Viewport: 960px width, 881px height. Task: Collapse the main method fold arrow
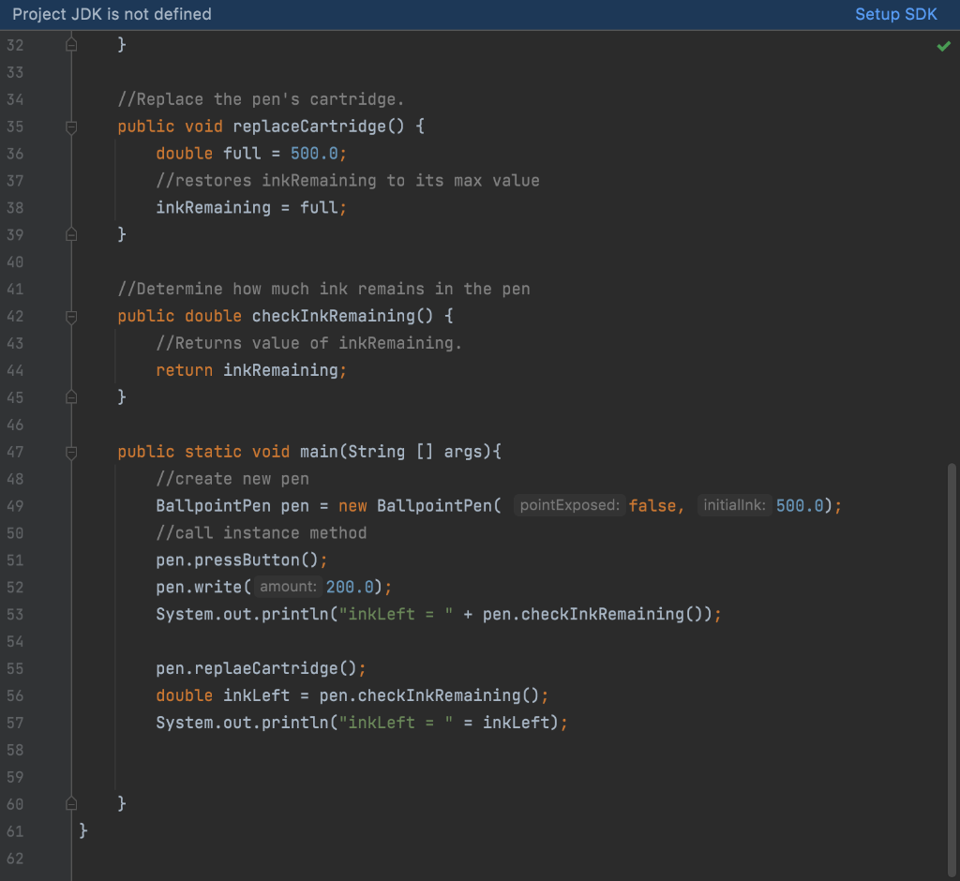(70, 451)
